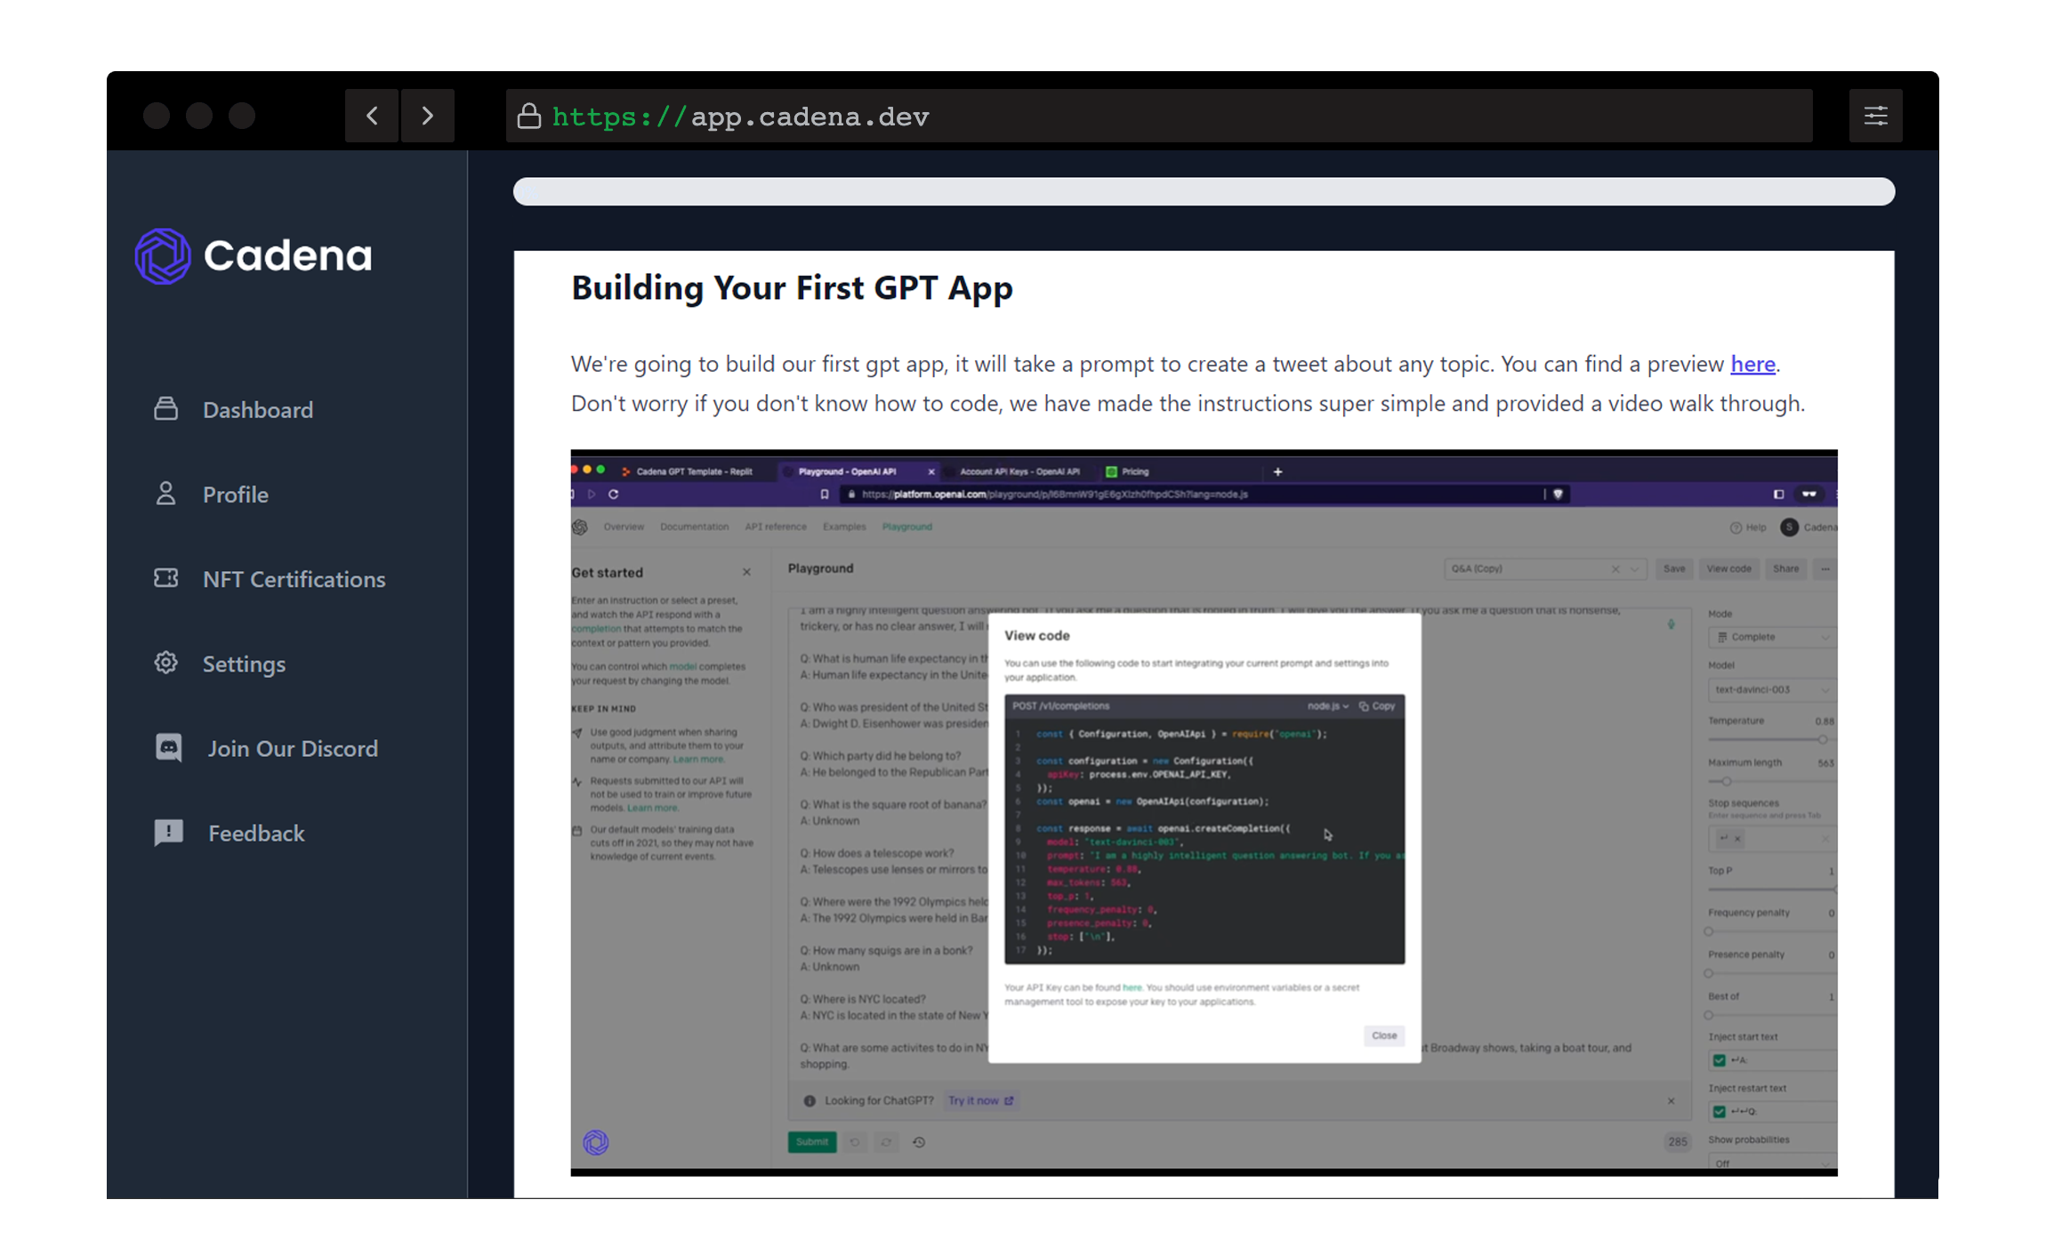Open Examples in the OpenAI navigation
The height and width of the screenshot is (1256, 2046).
tap(844, 527)
